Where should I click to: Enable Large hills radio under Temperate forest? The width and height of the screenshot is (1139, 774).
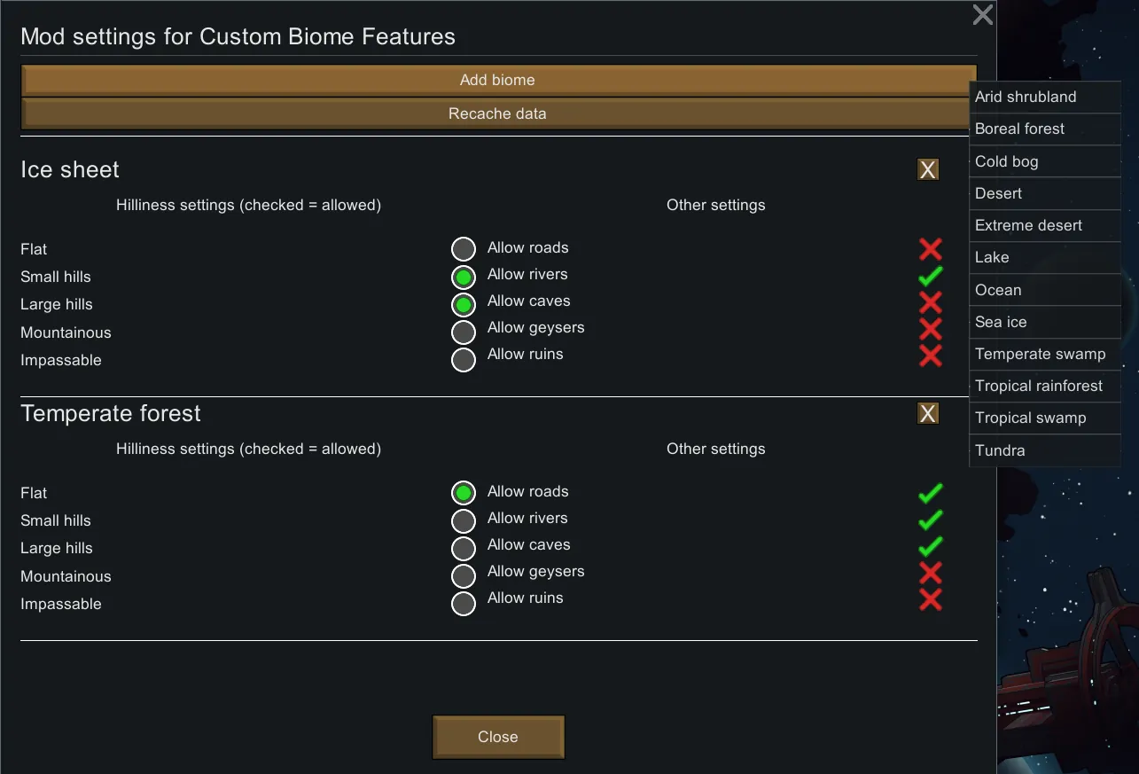click(x=464, y=548)
